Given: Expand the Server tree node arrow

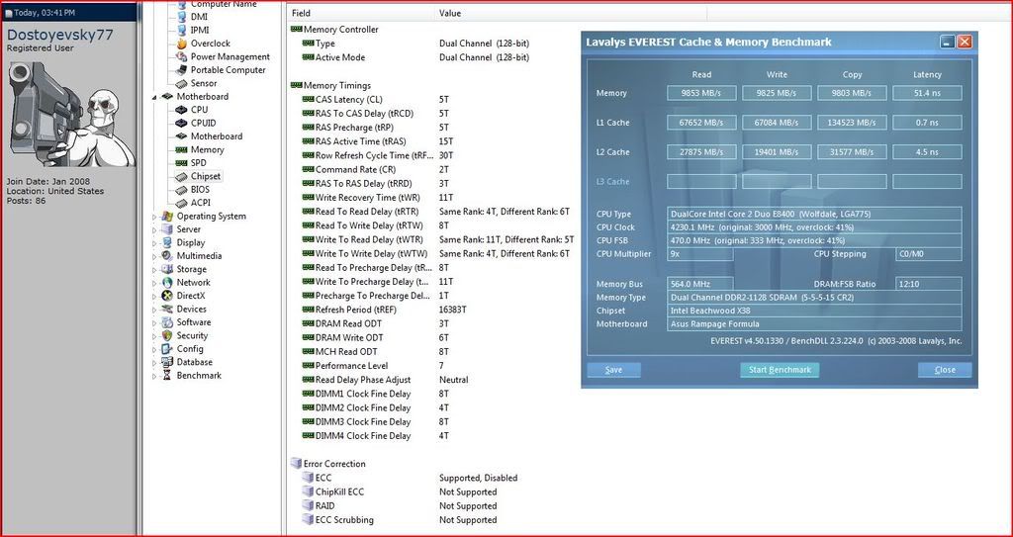Looking at the screenshot, I should [x=154, y=229].
